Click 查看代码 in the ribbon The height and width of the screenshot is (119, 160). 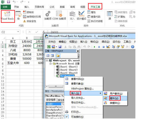click(x=94, y=17)
